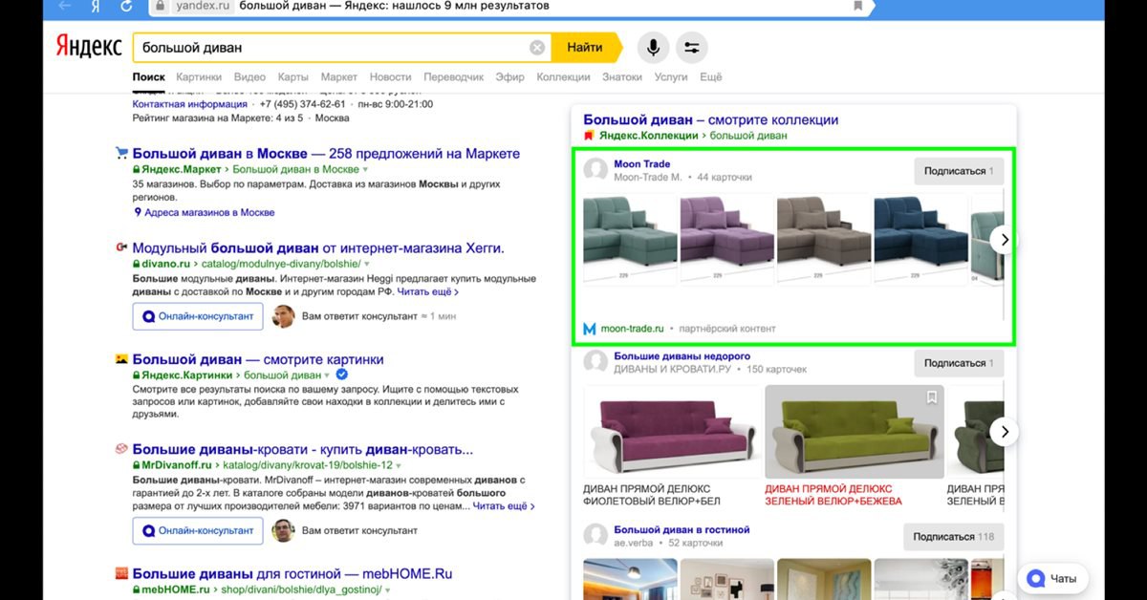Viewport: 1147px width, 600px height.
Task: Expand the Яндекс.Маркет result dropdown arrow
Action: pyautogui.click(x=367, y=169)
